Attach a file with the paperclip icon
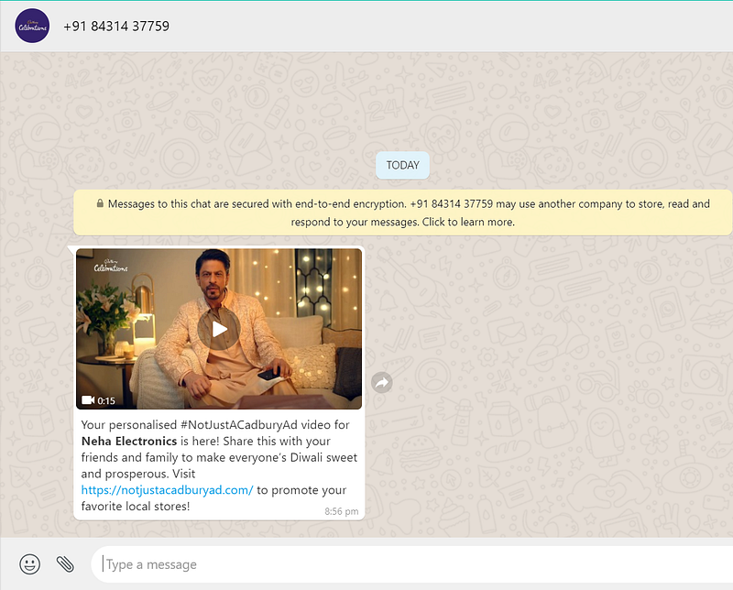Viewport: 733px width, 590px height. click(x=65, y=563)
